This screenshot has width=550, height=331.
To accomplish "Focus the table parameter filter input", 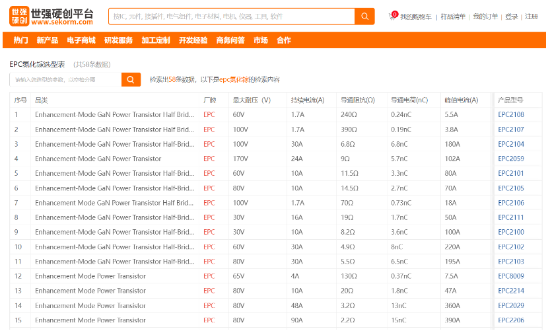I will [x=65, y=80].
